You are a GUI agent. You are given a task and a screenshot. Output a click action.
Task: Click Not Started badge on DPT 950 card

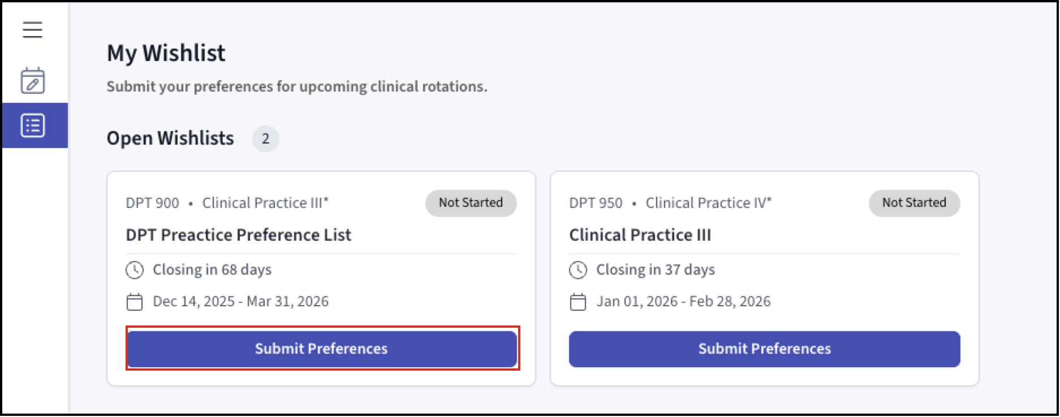[915, 203]
